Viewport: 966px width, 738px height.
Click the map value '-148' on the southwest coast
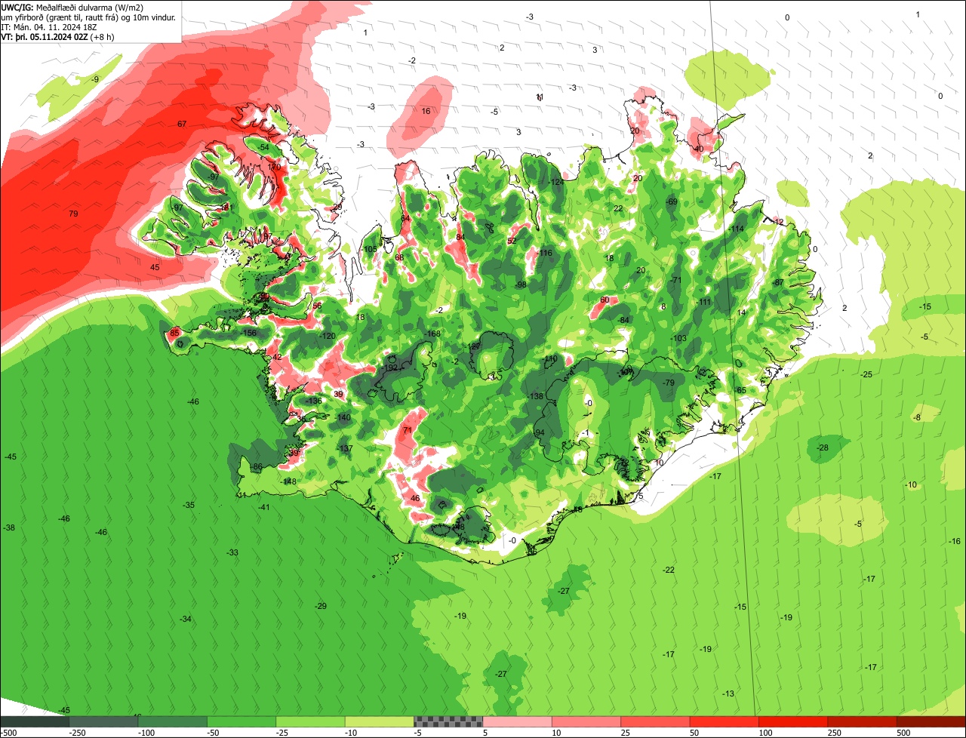pyautogui.click(x=289, y=481)
